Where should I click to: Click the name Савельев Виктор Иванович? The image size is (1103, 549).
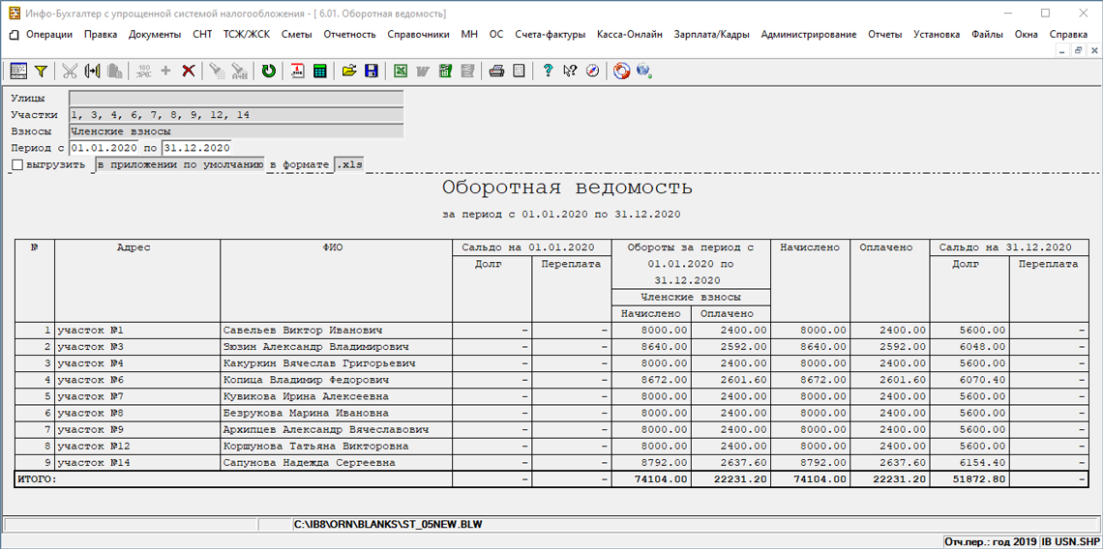pyautogui.click(x=303, y=331)
